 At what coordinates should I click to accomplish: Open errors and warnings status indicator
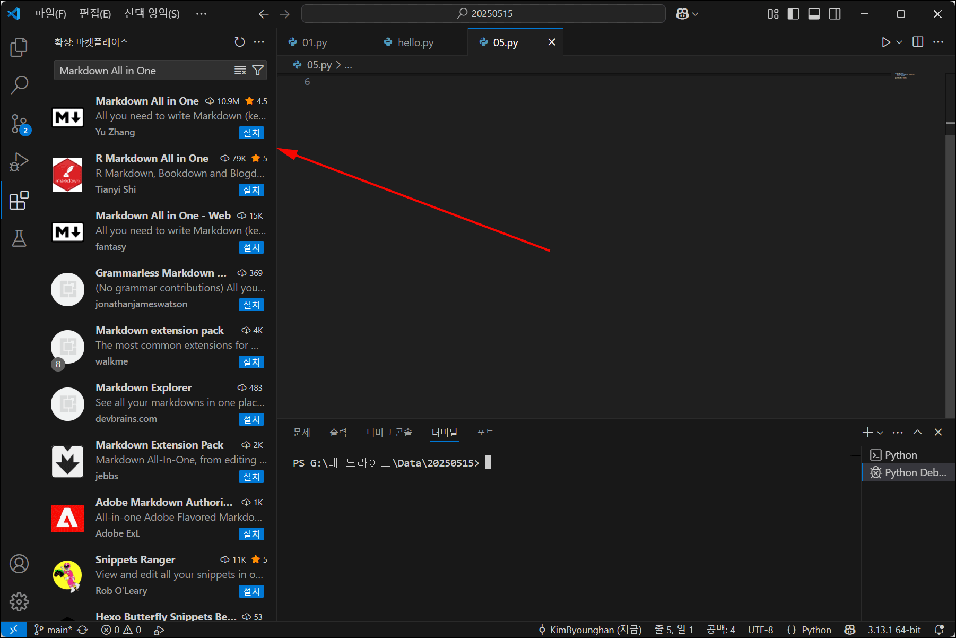[x=121, y=630]
